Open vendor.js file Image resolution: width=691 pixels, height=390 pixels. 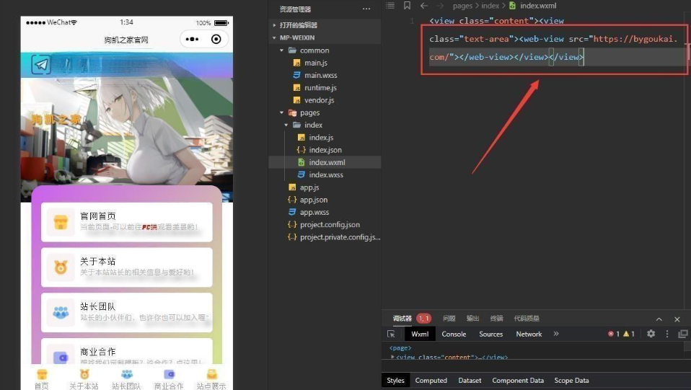pyautogui.click(x=319, y=100)
